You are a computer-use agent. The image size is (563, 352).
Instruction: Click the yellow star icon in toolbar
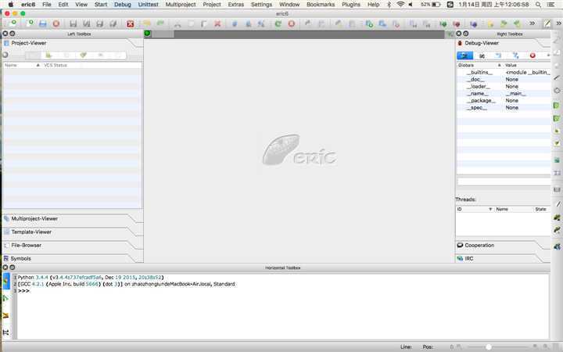(490, 24)
